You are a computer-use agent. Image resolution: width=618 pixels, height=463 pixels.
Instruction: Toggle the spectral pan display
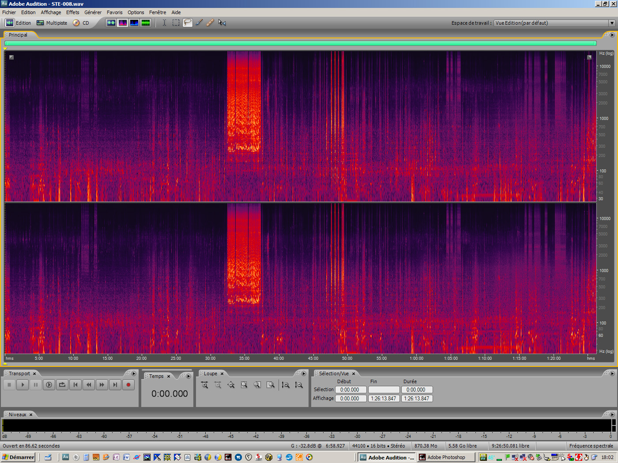(x=134, y=22)
